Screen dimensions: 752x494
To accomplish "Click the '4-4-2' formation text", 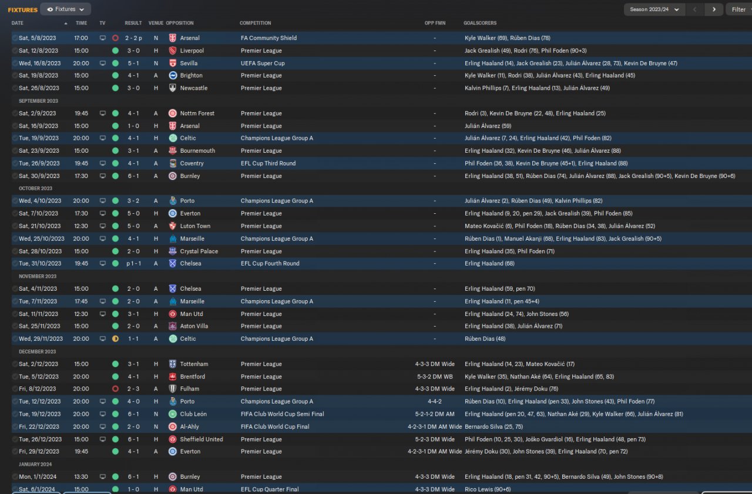I will (435, 402).
